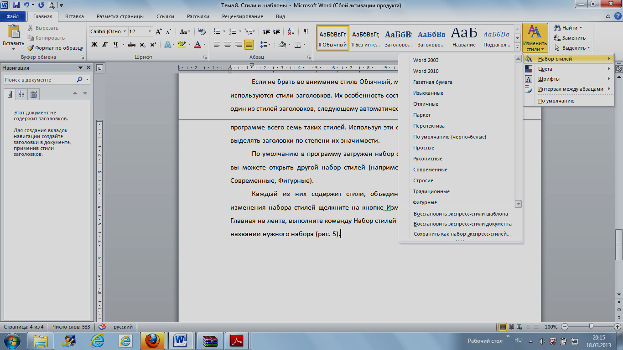Open bullets list dropdown arrow
The width and height of the screenshot is (623, 350).
223,31
